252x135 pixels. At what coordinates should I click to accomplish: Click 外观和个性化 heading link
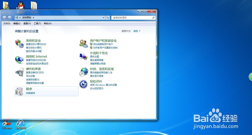[99, 53]
